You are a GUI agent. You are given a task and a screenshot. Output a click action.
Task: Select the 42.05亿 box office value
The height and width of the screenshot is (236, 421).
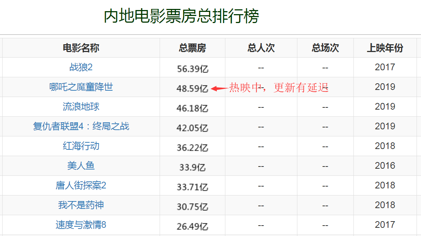coord(193,128)
